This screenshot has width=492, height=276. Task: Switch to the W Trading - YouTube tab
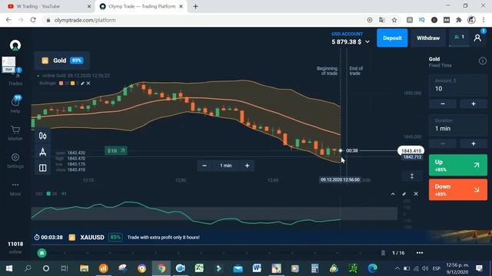pos(47,6)
